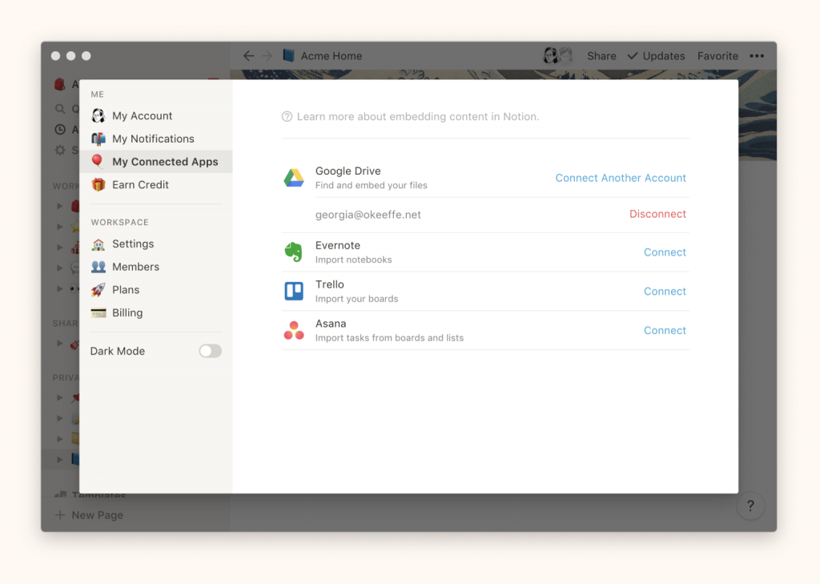Open the Share menu
Viewport: 820px width, 584px height.
601,56
